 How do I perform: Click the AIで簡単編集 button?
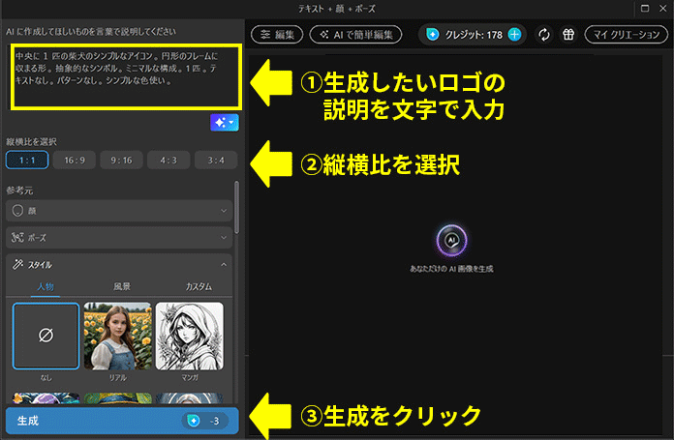coord(356,35)
